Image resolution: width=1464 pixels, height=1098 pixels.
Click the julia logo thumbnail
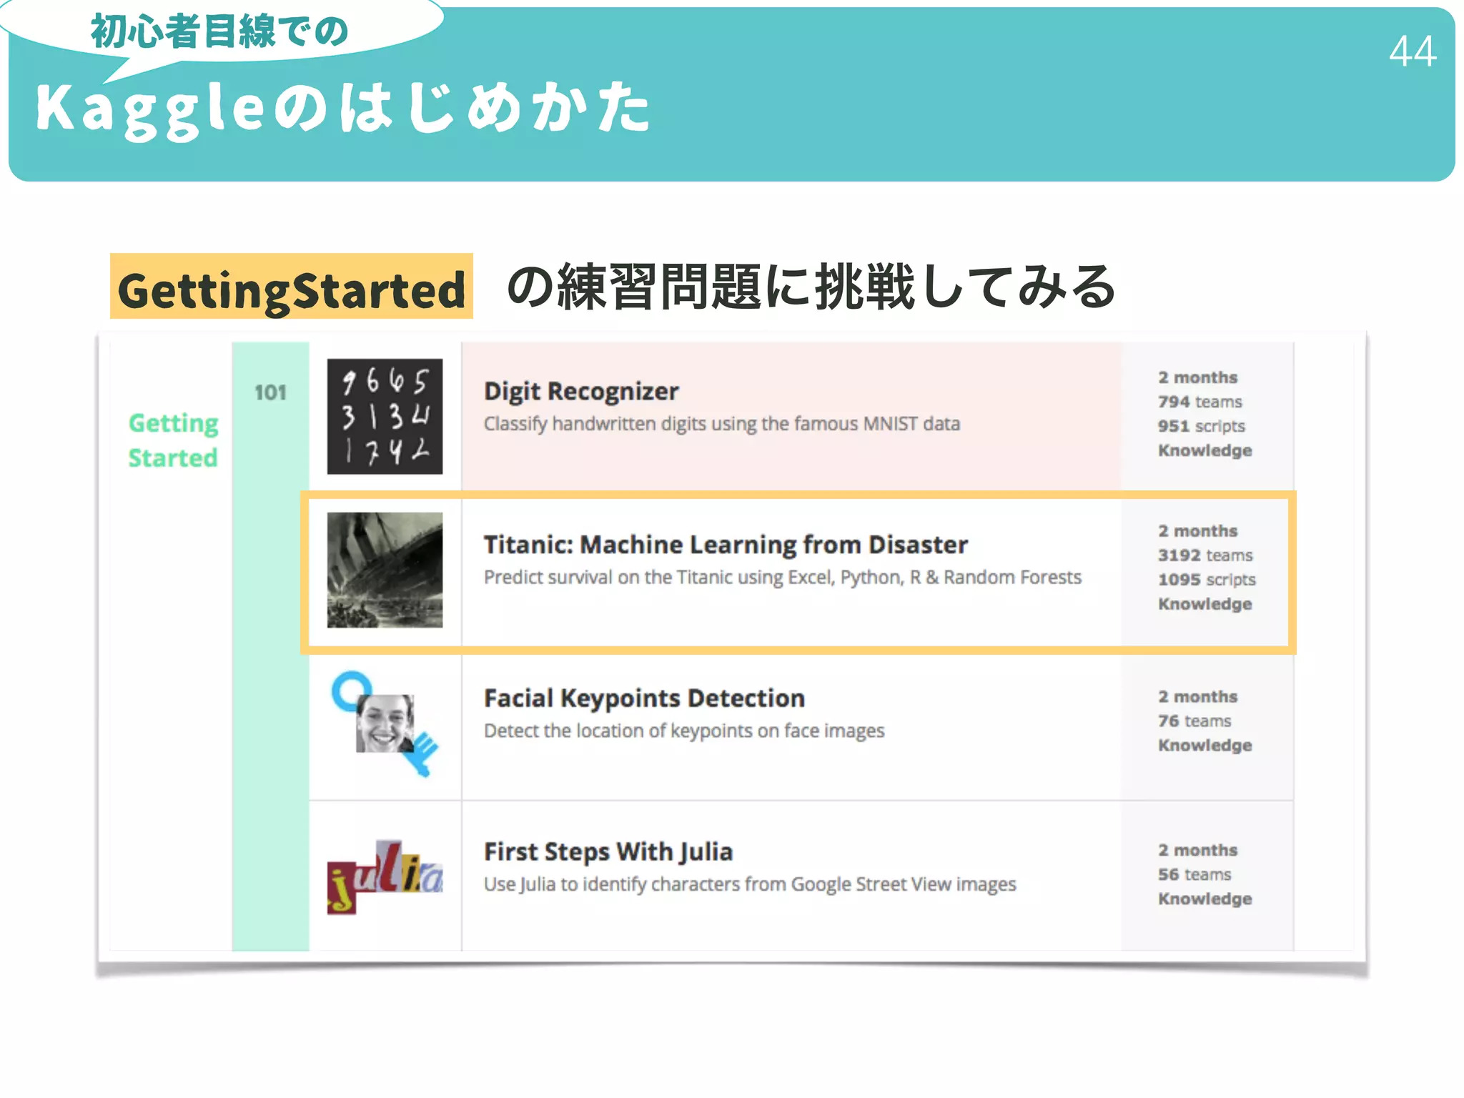click(385, 877)
